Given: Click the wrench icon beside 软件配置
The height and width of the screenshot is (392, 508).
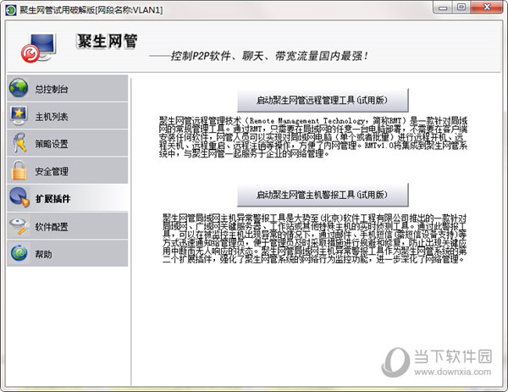Looking at the screenshot, I should click(x=19, y=226).
